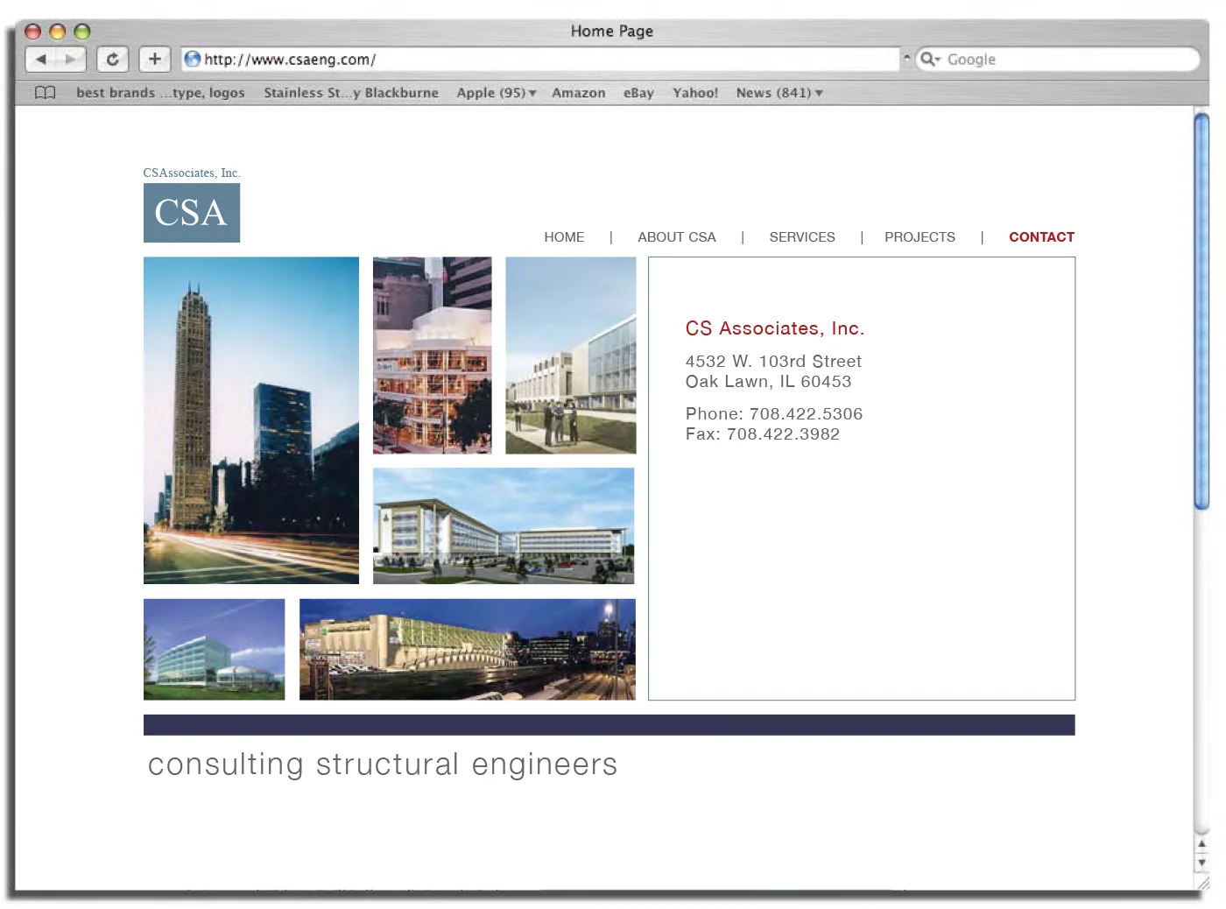Click the address line '4532 W. 103rd Street'

[x=773, y=362]
